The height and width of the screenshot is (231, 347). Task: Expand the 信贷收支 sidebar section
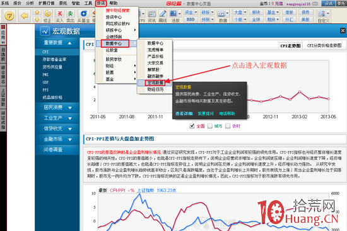70,129
